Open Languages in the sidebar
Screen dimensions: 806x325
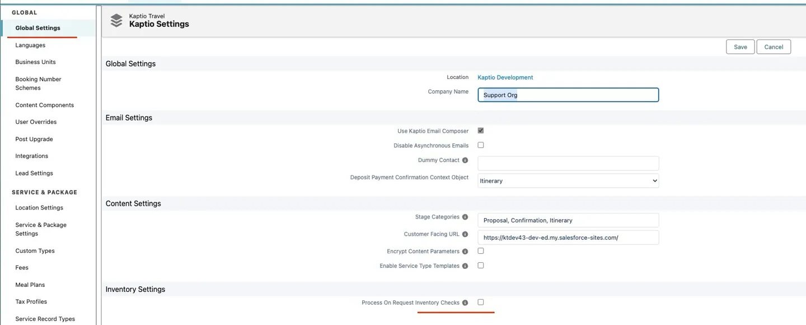tap(30, 45)
